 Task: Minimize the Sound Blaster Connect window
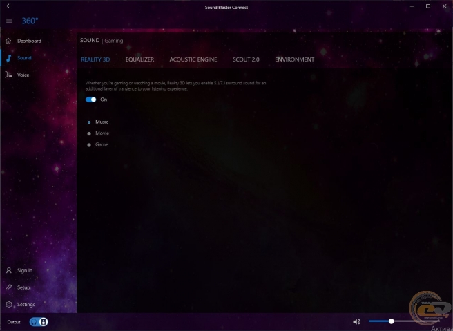412,6
